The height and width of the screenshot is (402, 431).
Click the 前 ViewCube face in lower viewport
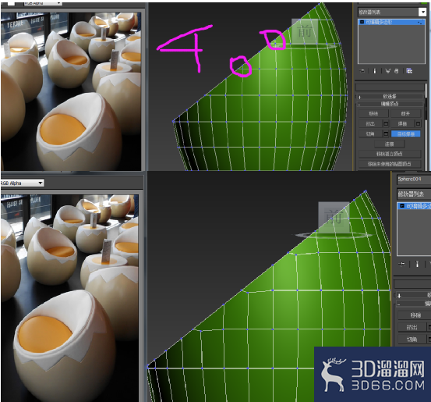click(334, 217)
